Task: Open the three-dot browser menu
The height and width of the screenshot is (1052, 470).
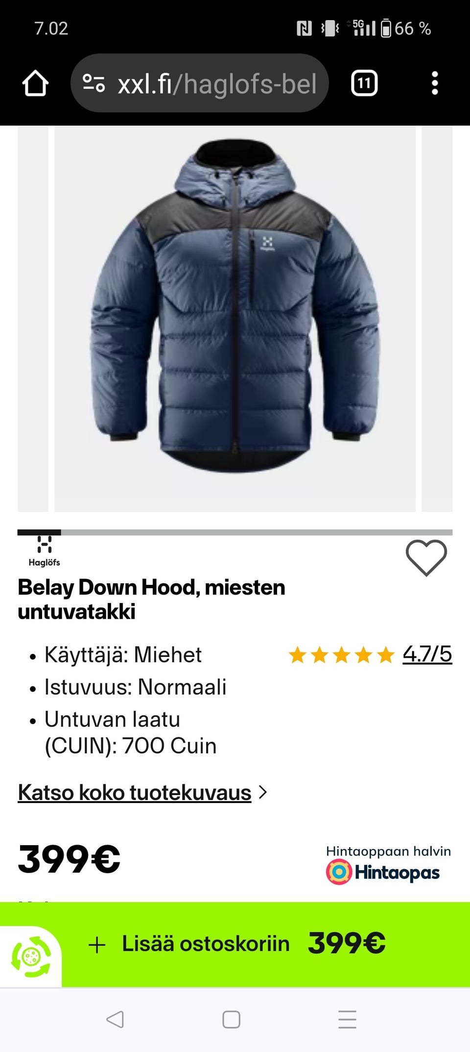Action: point(435,83)
